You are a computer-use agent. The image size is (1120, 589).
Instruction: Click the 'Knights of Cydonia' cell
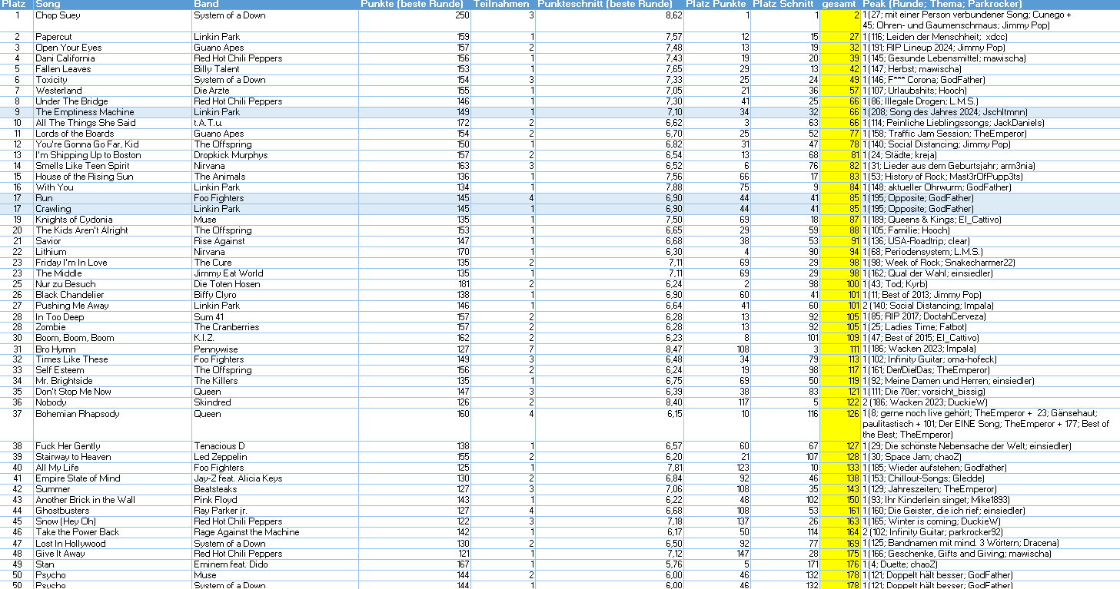point(112,220)
